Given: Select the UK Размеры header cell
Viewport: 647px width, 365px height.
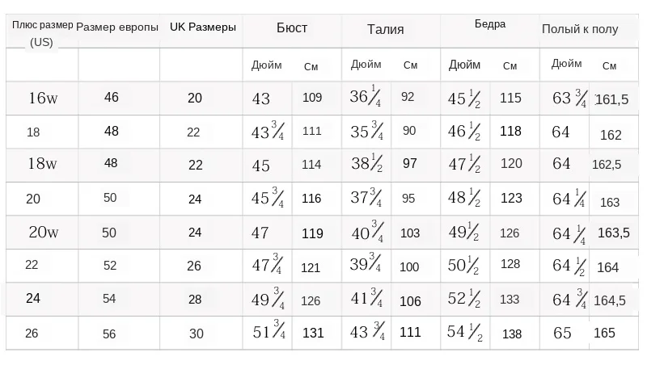Looking at the screenshot, I should pos(203,27).
